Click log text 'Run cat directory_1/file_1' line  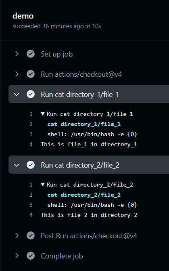(x=90, y=114)
